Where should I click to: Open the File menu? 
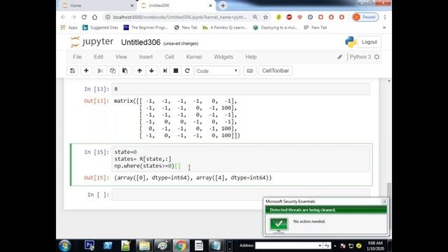coord(77,57)
